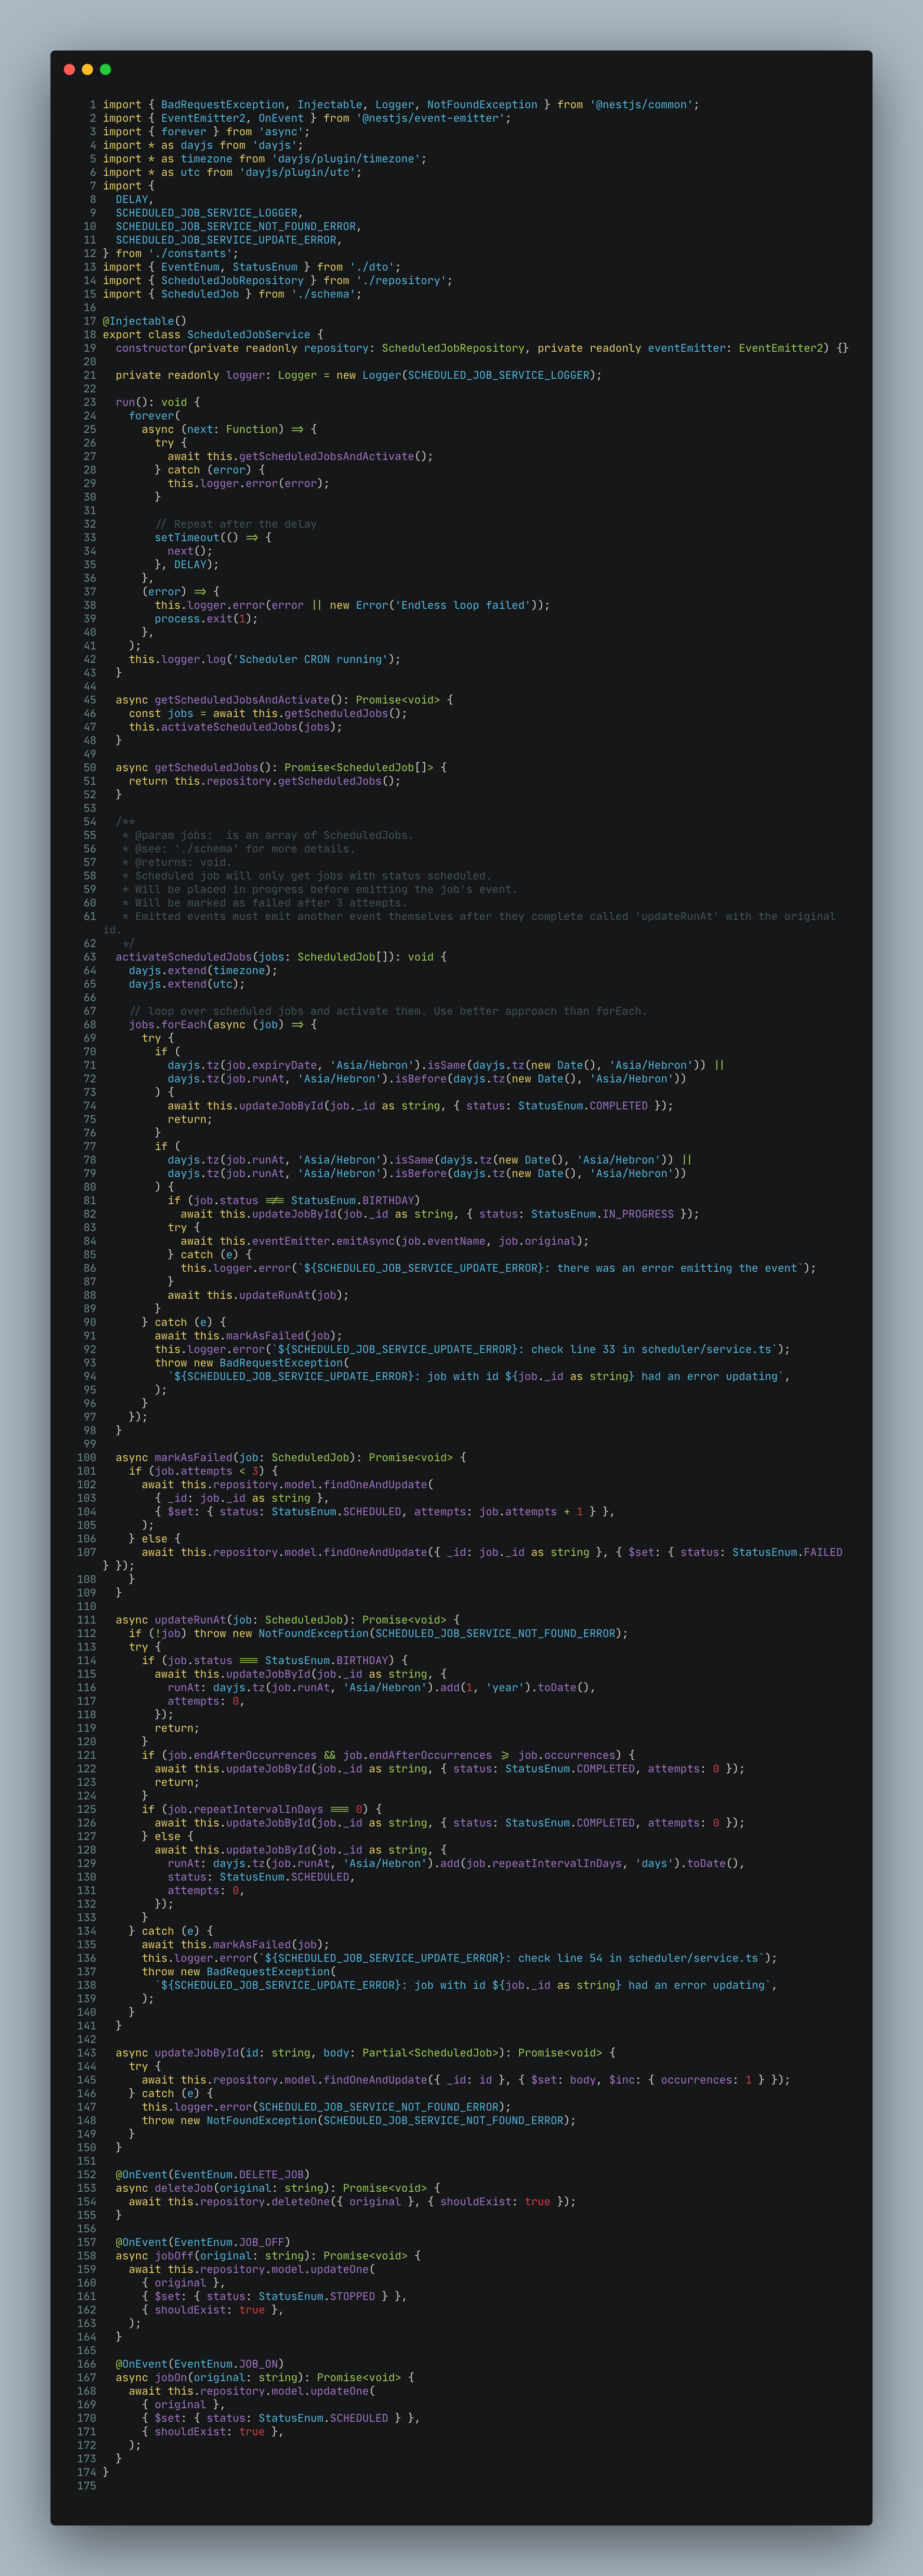923x2576 pixels.
Task: Click updateJobById definition on line 143
Action: [197, 2053]
